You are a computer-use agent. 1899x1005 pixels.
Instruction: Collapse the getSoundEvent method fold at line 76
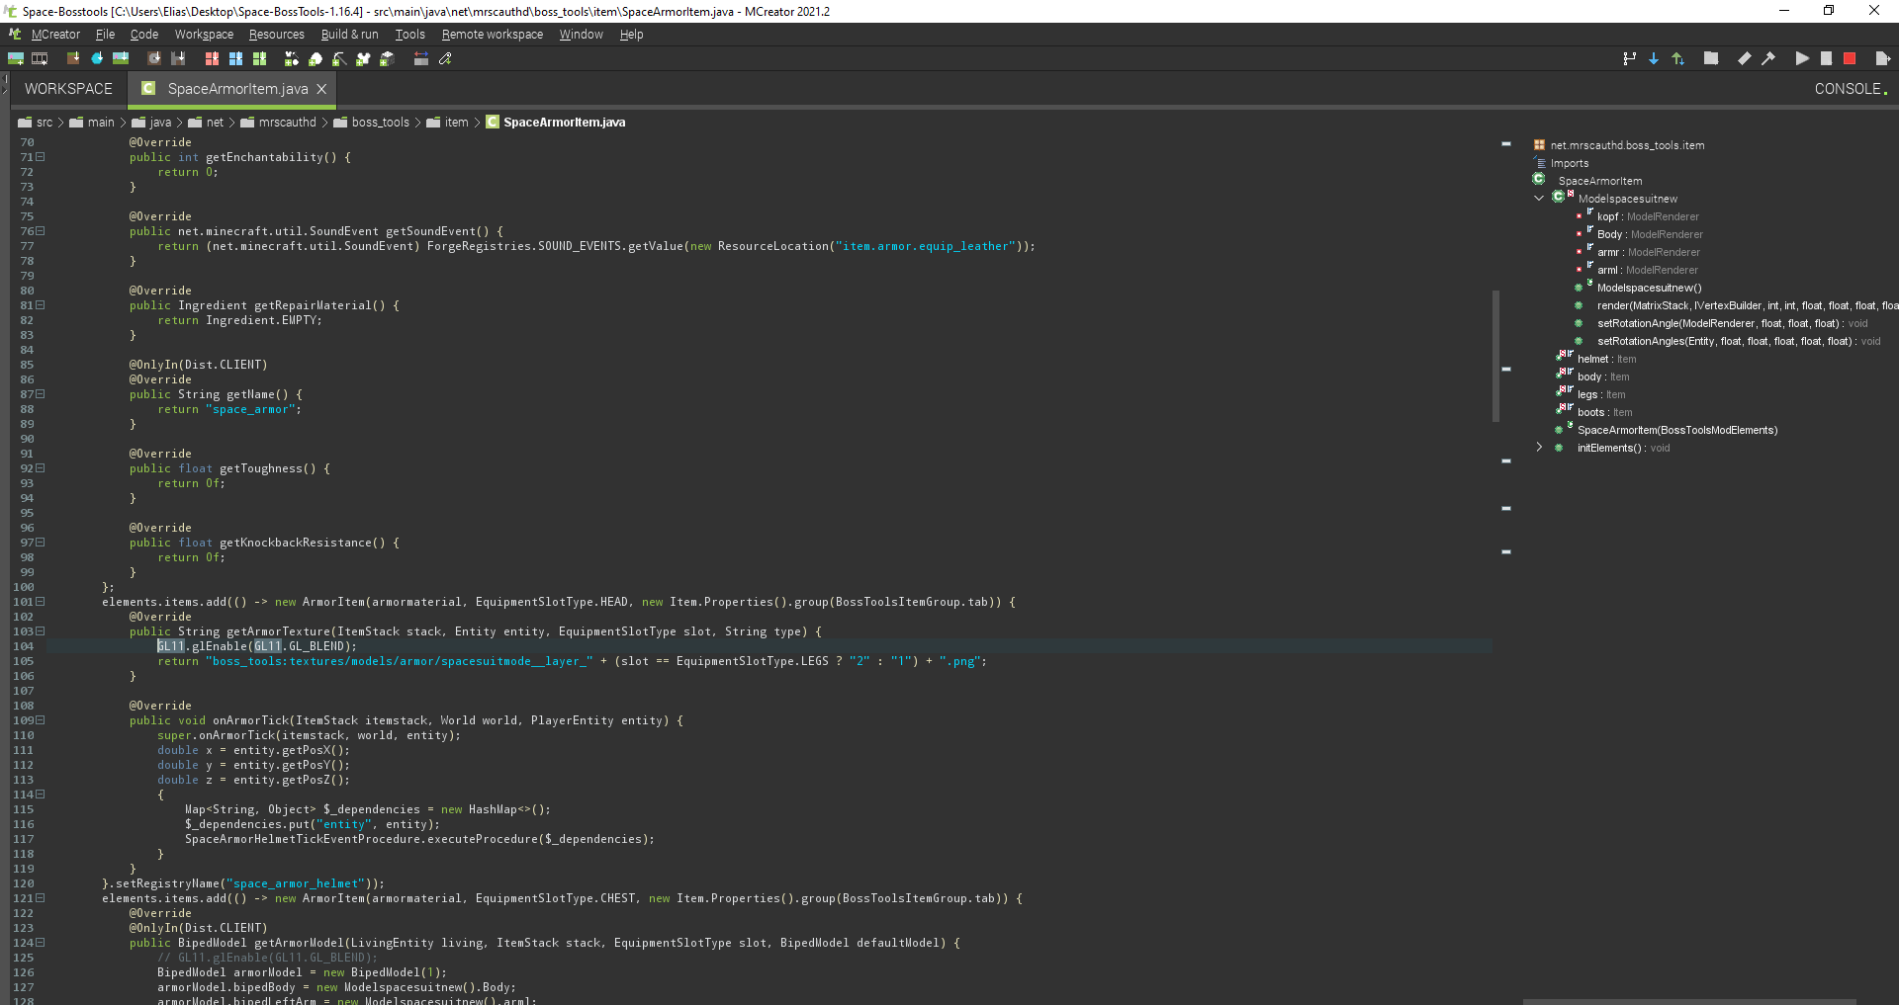(x=39, y=231)
